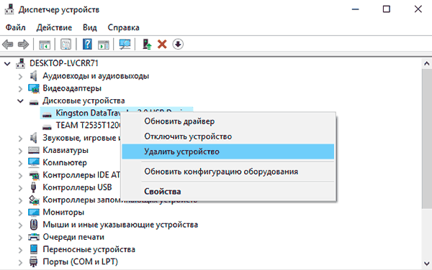Image resolution: width=432 pixels, height=270 pixels.
Task: Choose Обновить конфигурацию оборудования
Action: 228,172
